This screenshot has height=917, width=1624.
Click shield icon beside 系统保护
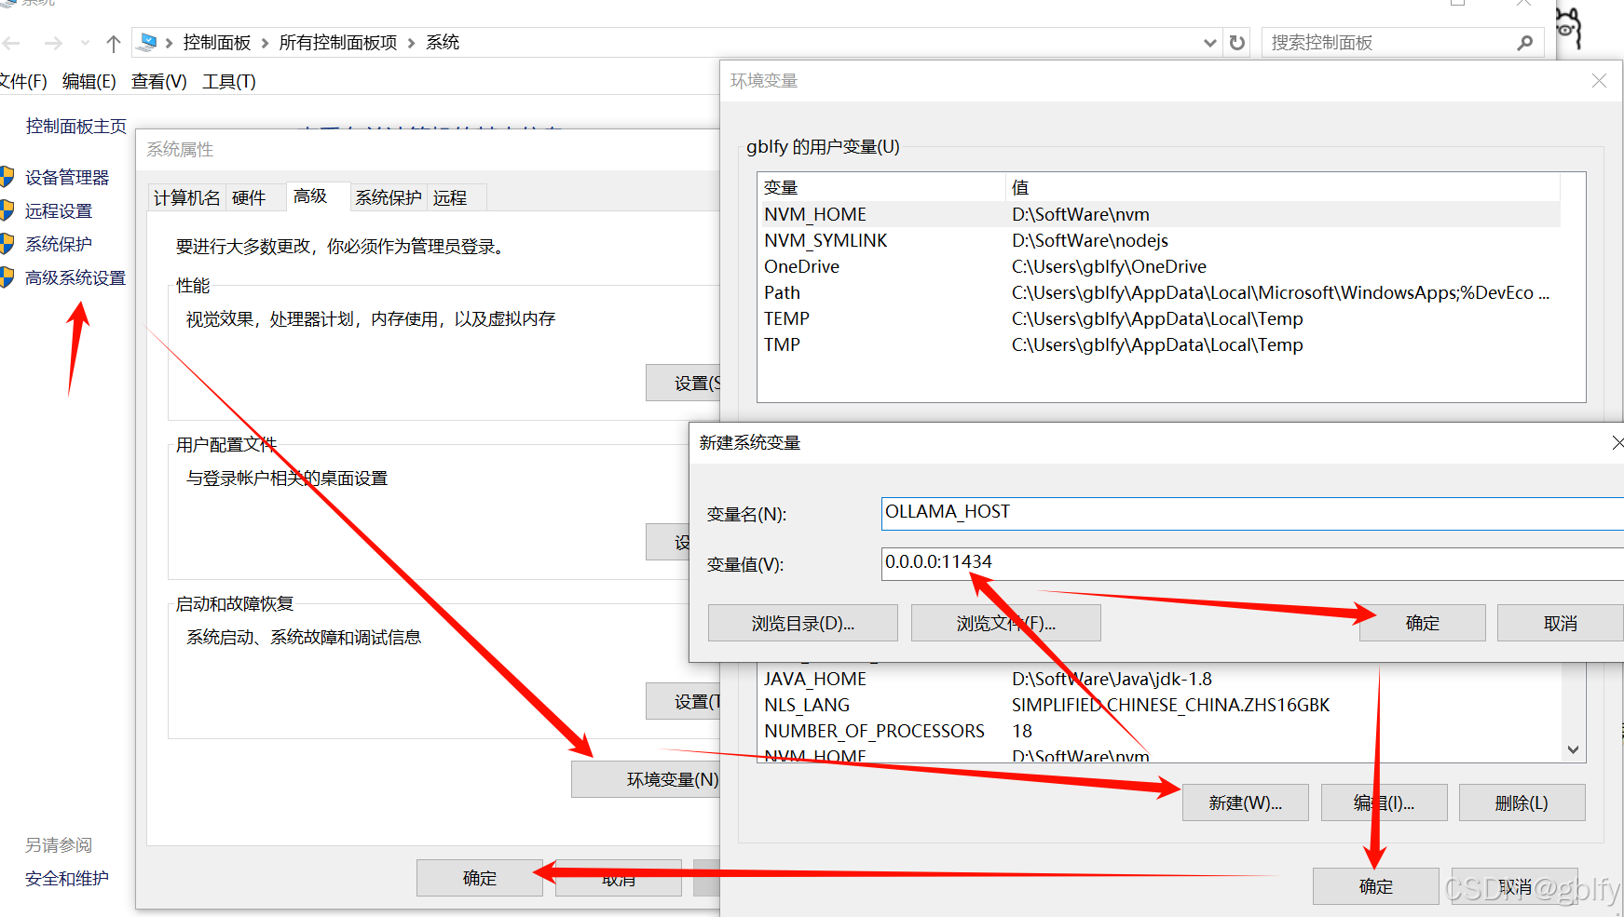coord(7,244)
